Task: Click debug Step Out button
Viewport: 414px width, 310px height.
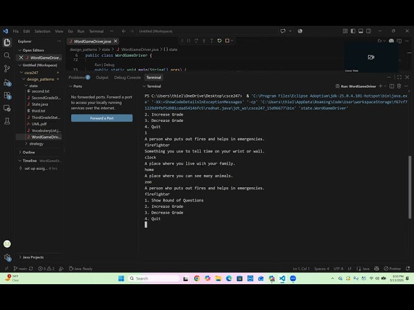Action: click(212, 41)
